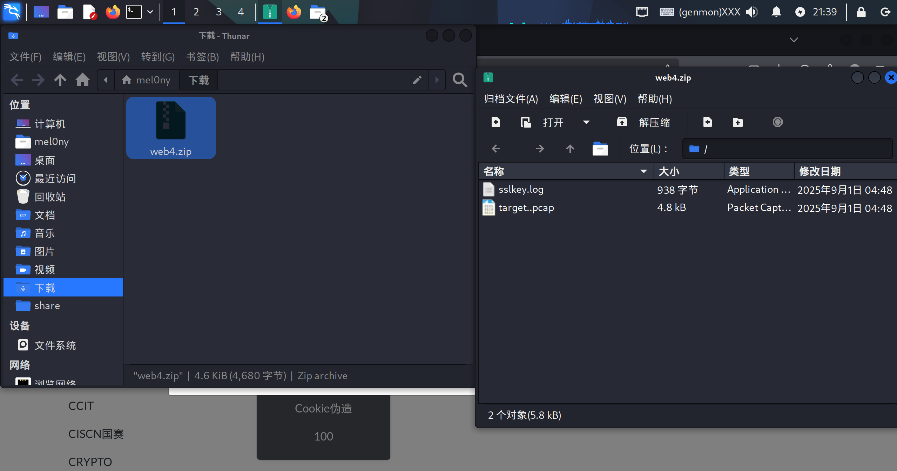897x471 pixels.
Task: Open the 归档文件(A) menu
Action: [x=511, y=99]
